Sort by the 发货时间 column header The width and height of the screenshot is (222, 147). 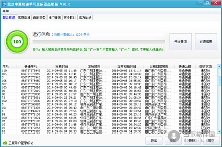(62, 66)
